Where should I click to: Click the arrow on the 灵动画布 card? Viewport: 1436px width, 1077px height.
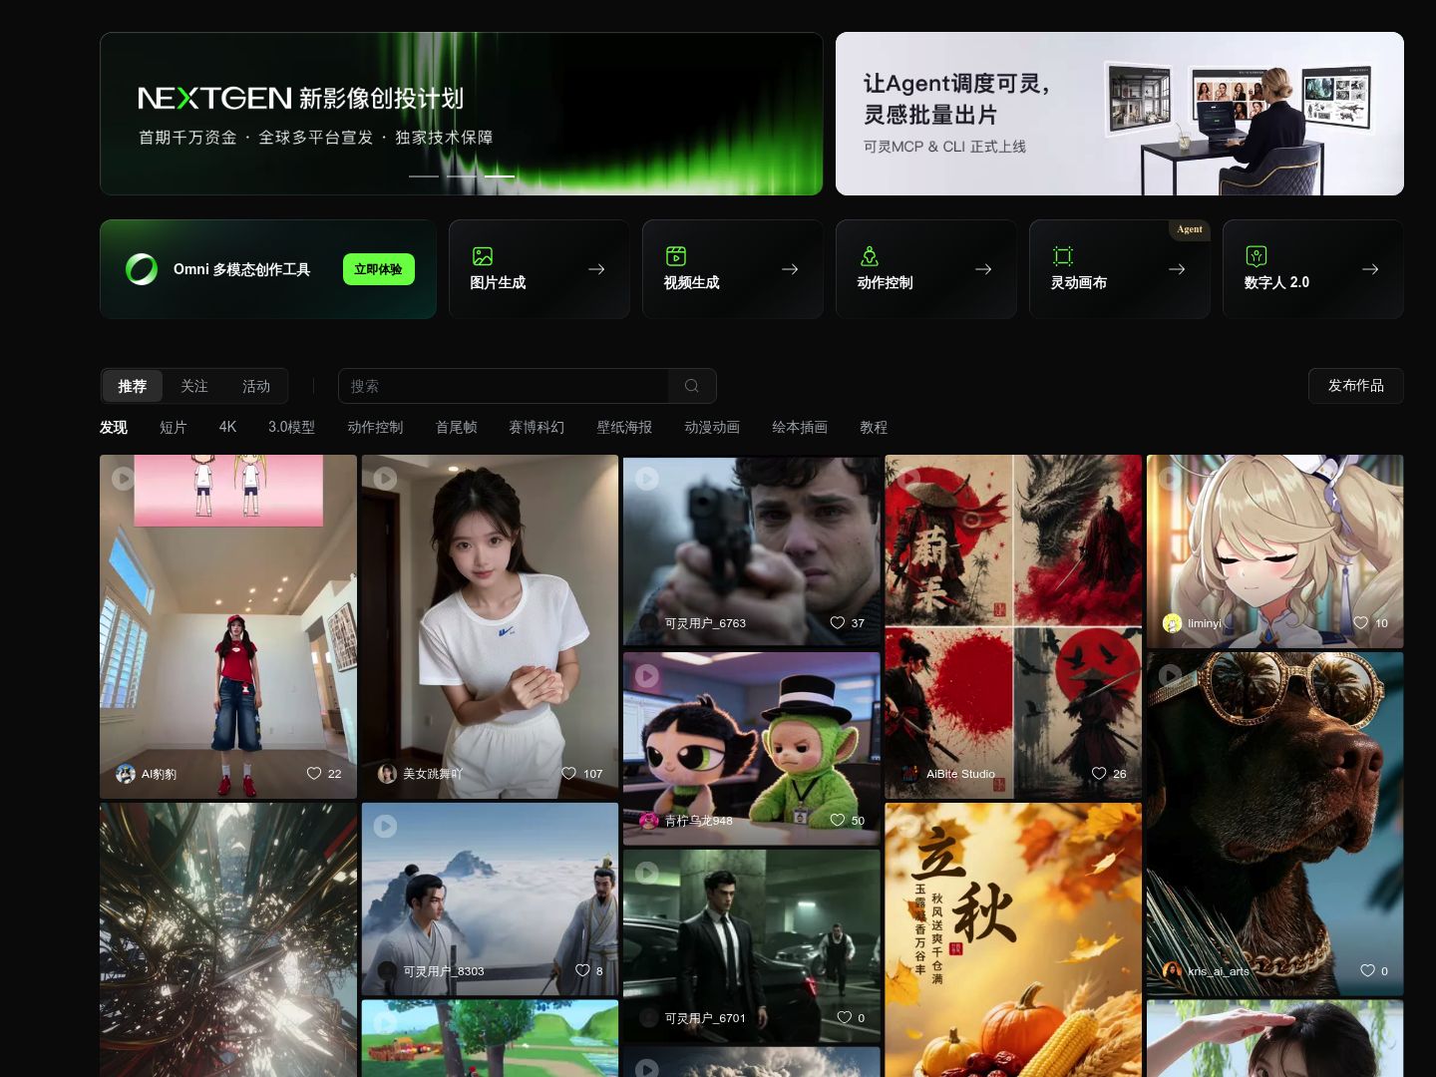coord(1177,269)
